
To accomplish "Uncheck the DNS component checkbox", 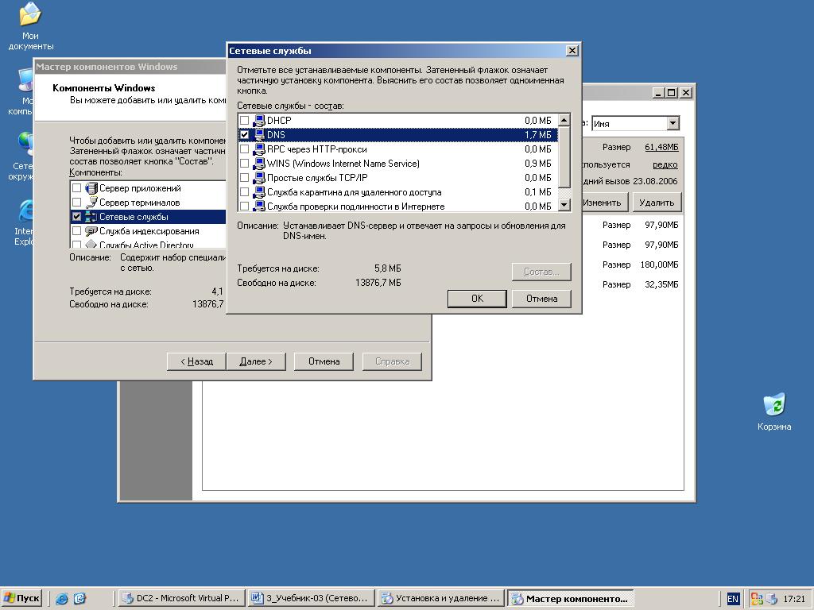I will pos(245,135).
